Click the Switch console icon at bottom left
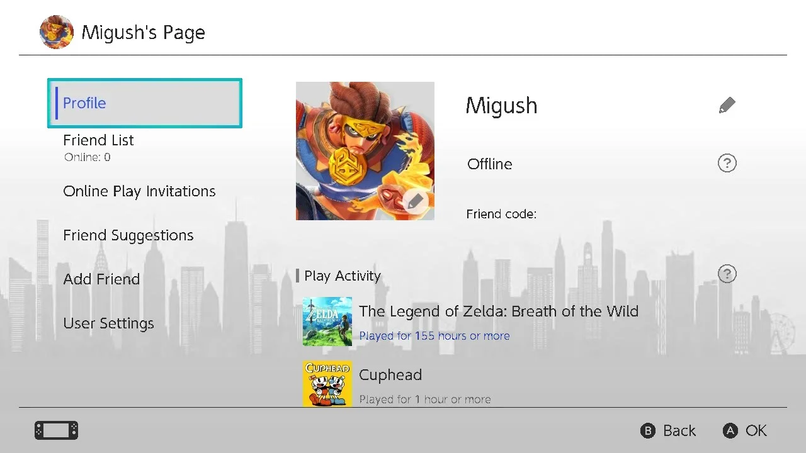 [x=56, y=430]
